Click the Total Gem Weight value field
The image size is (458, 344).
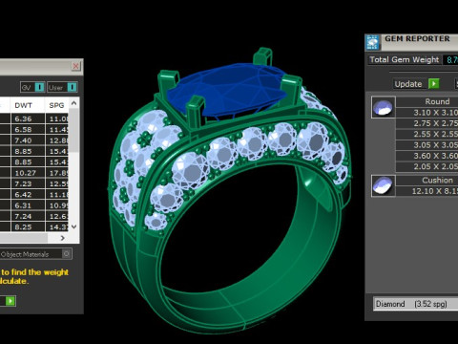click(450, 60)
